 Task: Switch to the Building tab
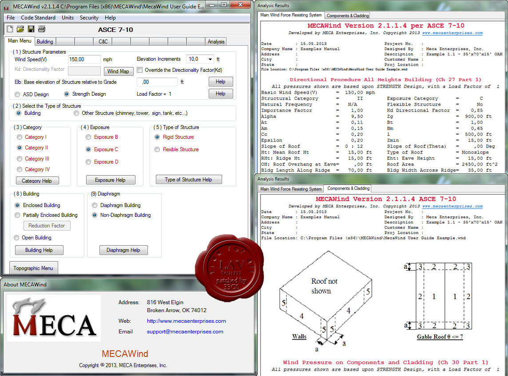[45, 41]
